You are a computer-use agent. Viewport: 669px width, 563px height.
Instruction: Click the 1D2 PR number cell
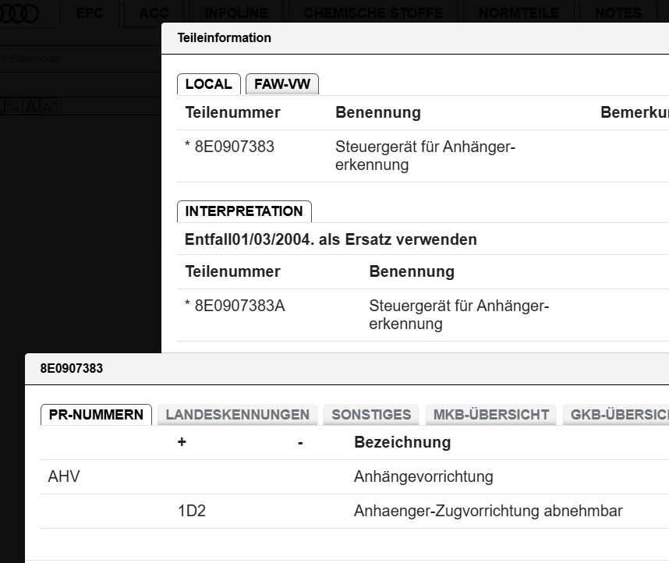(x=192, y=511)
